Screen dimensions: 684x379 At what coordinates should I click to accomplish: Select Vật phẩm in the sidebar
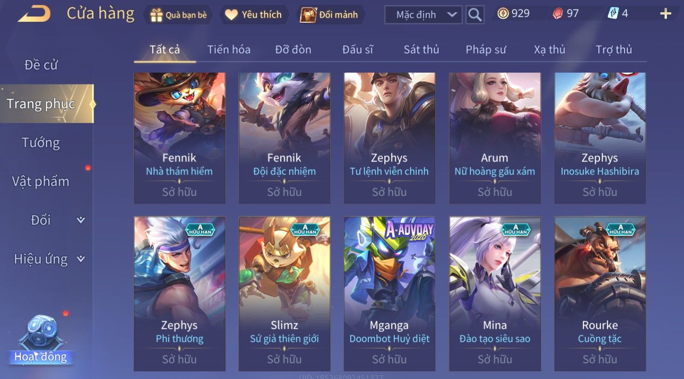pos(41,182)
